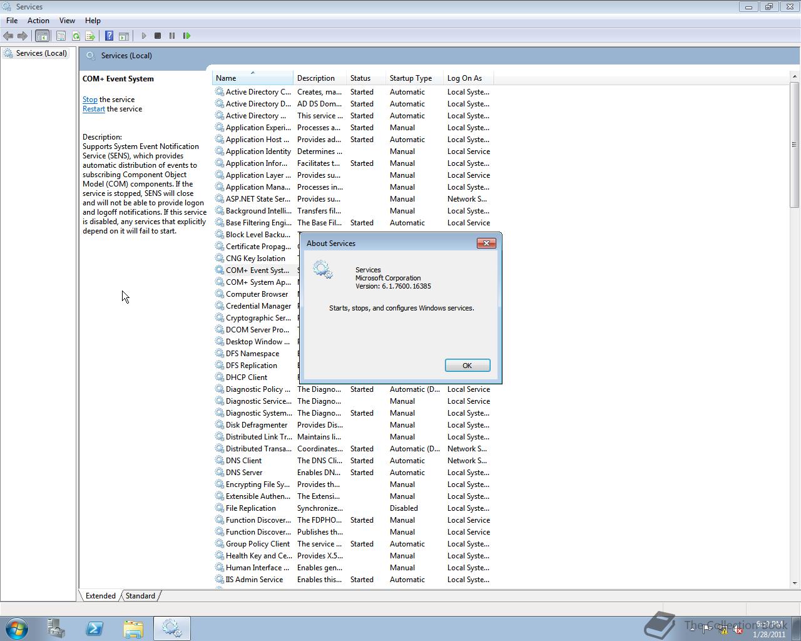Select the Base Filtering Engi... service row
The image size is (801, 641).
pyautogui.click(x=354, y=223)
